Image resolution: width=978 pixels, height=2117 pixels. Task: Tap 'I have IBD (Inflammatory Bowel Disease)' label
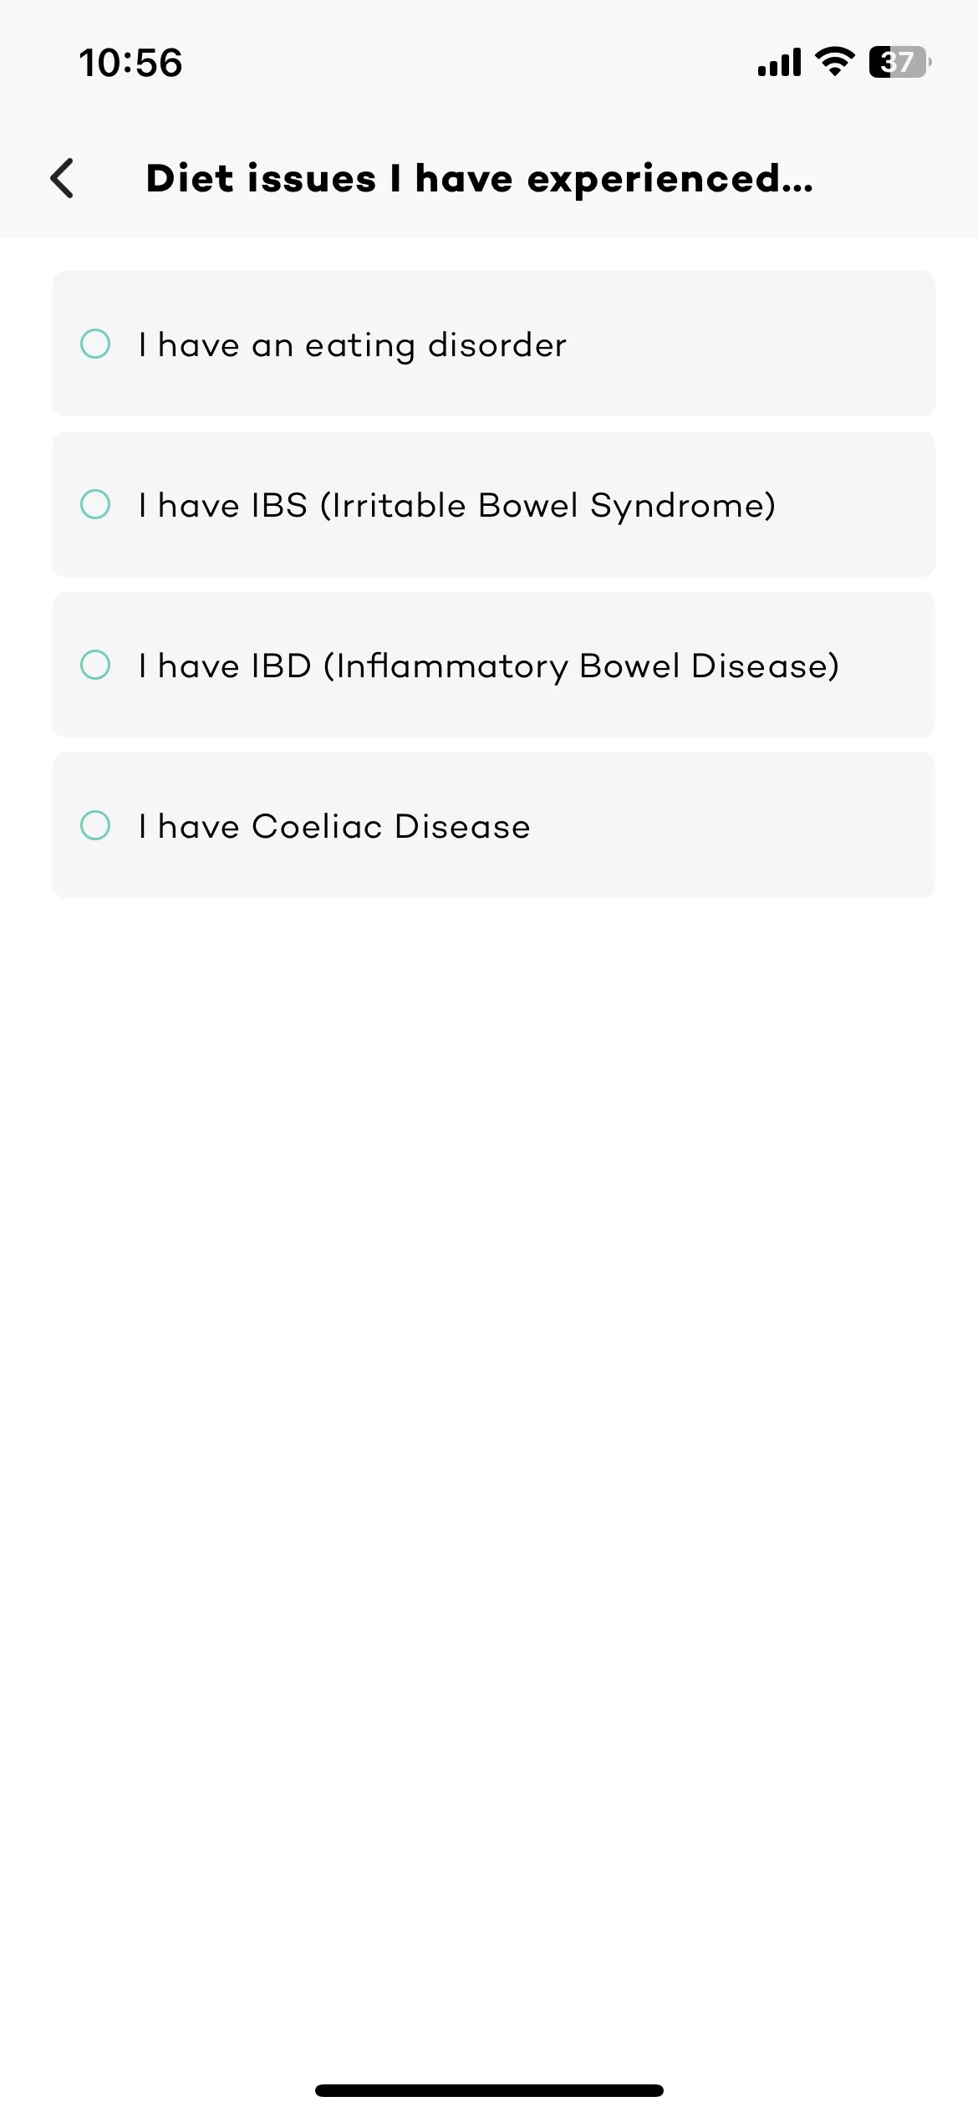coord(489,666)
